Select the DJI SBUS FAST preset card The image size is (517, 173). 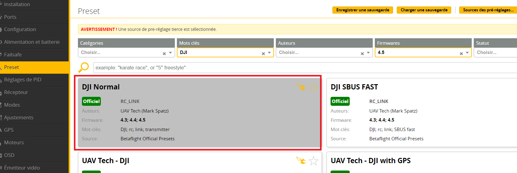tap(421, 113)
